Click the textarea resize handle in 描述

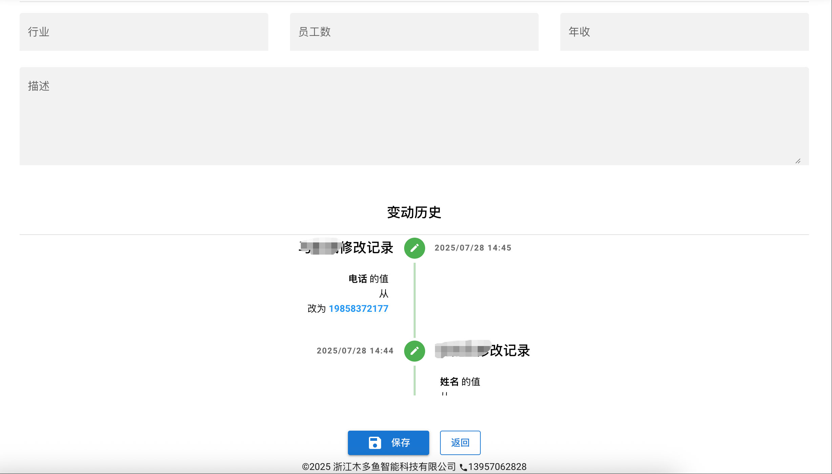pyautogui.click(x=798, y=161)
